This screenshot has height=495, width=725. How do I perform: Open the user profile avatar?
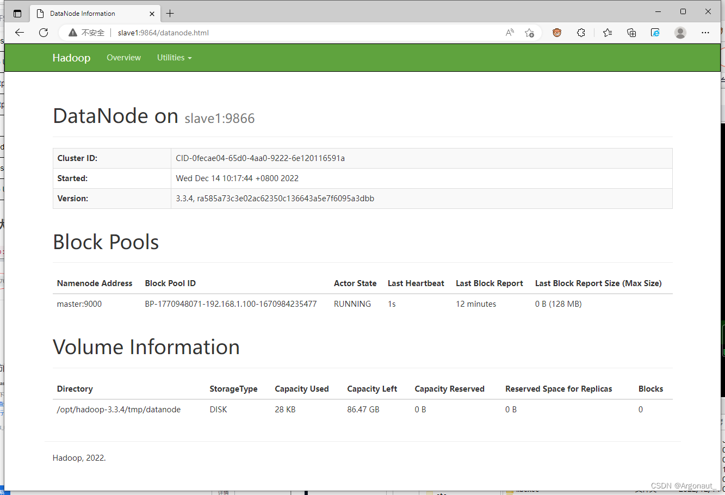[x=680, y=33]
